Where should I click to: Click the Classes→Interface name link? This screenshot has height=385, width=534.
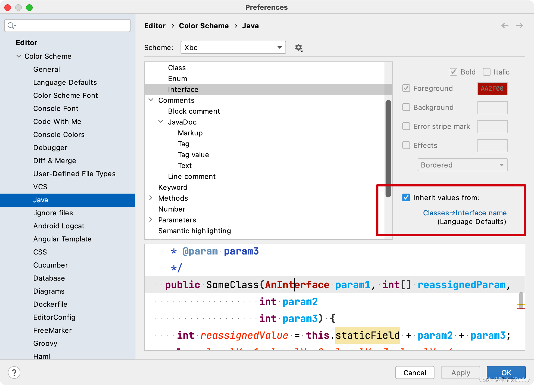click(x=465, y=213)
